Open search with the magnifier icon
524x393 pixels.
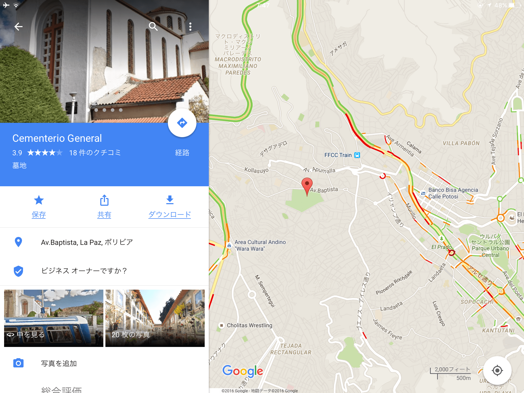coord(153,26)
